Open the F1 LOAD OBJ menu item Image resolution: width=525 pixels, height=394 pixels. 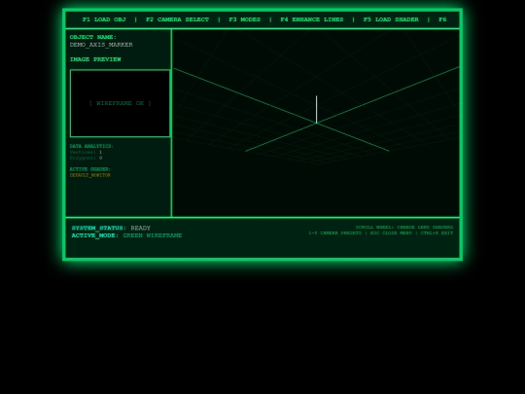pos(104,19)
